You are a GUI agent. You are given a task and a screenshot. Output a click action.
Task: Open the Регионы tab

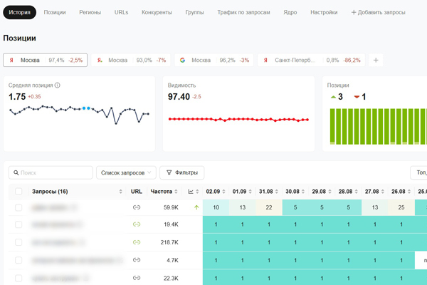(x=90, y=12)
